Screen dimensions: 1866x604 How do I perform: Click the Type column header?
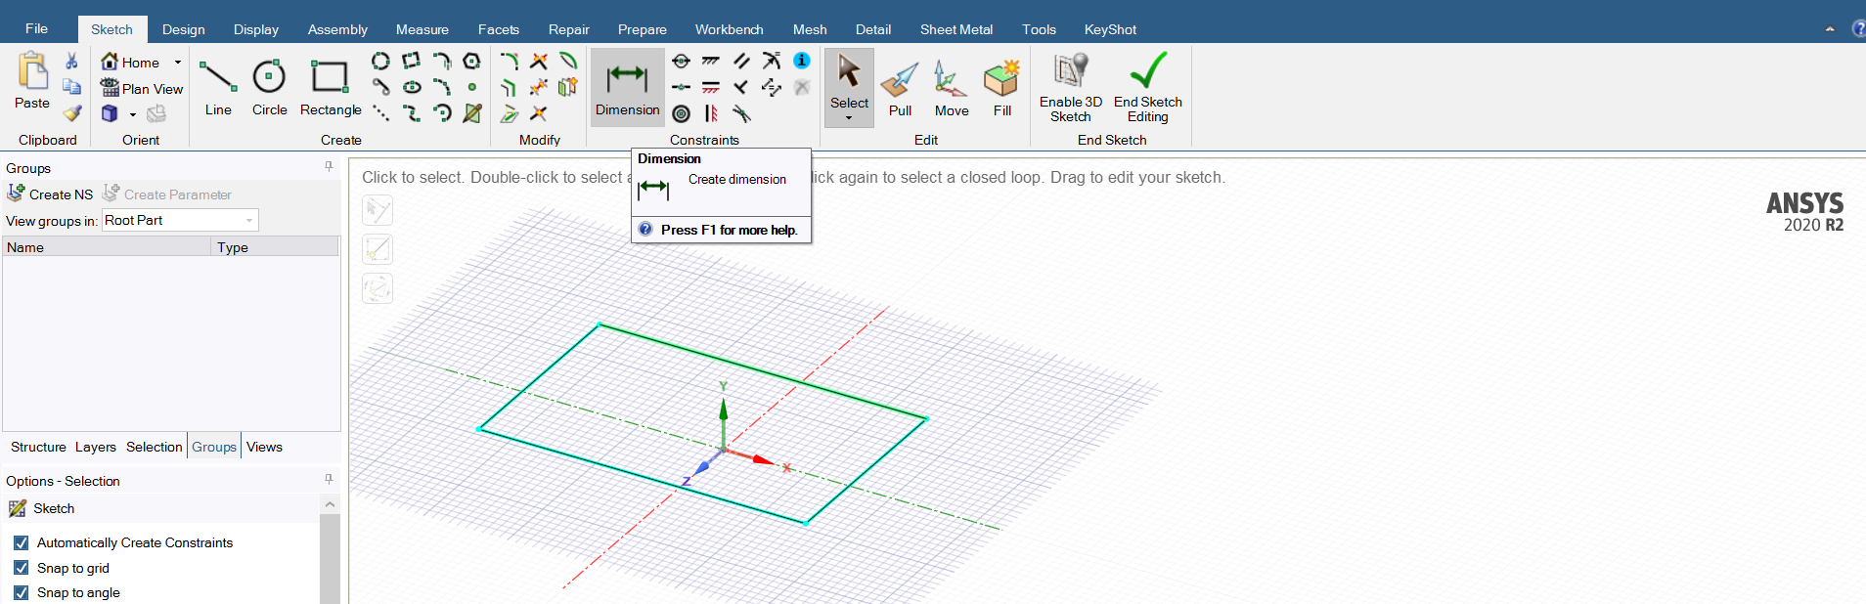pos(275,247)
